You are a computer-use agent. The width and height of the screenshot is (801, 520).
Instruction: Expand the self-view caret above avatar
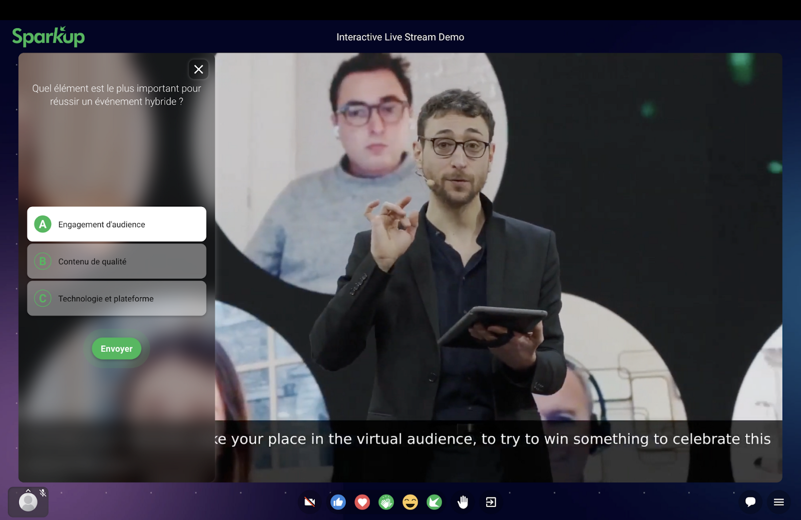pyautogui.click(x=28, y=491)
